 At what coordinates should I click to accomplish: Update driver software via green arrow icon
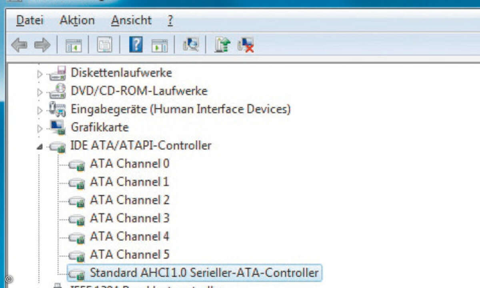[222, 45]
